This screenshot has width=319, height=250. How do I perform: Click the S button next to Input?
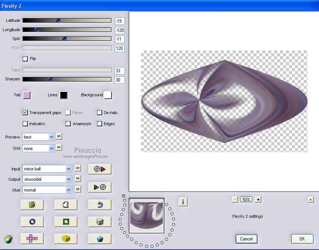(x=77, y=168)
